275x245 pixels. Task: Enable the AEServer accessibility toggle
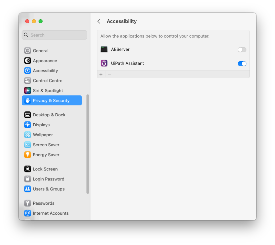tap(242, 50)
